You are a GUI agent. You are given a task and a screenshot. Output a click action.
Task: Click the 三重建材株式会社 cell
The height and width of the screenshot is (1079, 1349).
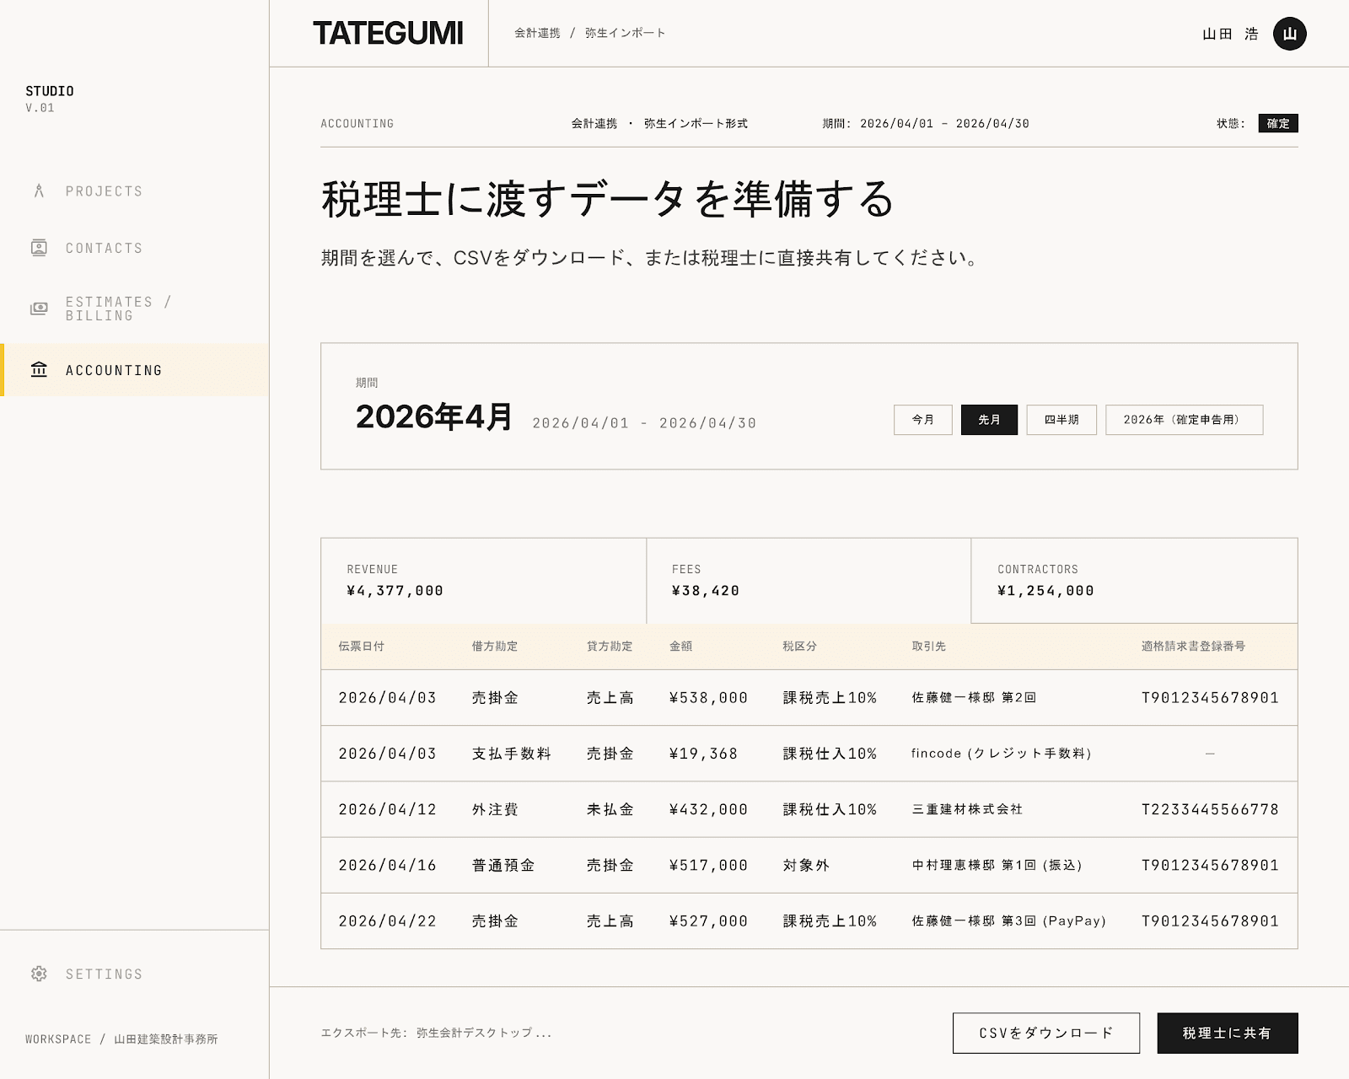click(967, 809)
